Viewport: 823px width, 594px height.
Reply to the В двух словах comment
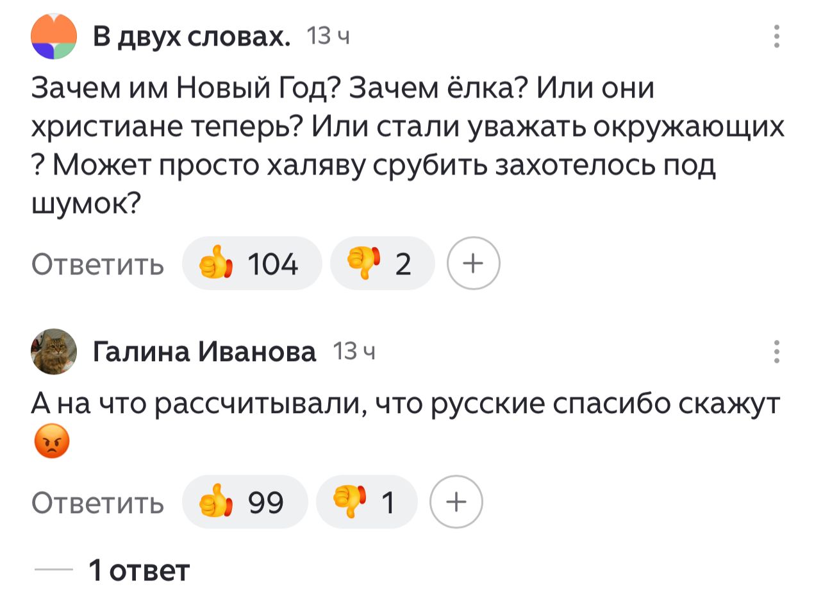click(x=99, y=264)
